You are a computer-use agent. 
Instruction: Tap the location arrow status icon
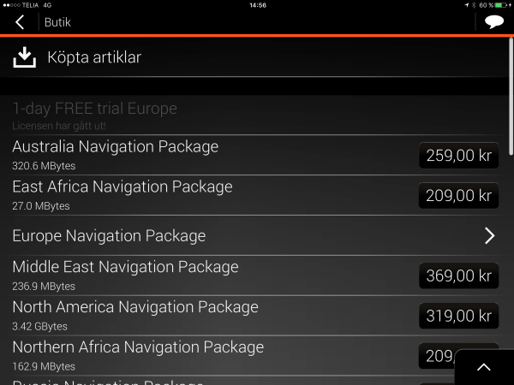465,5
